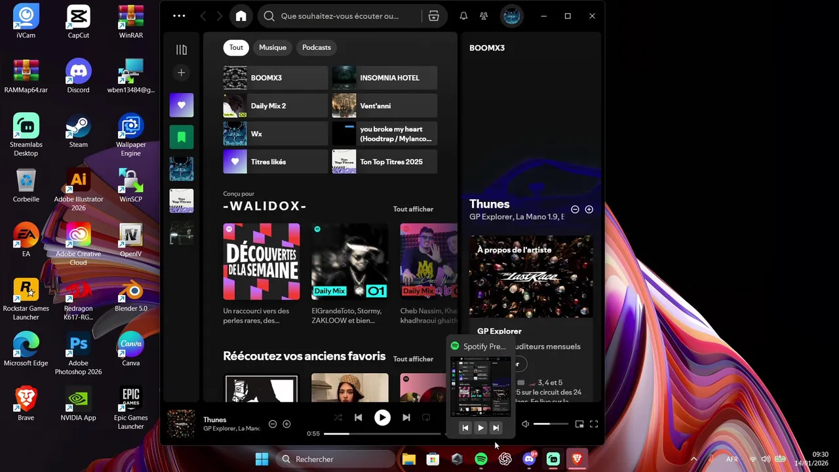Skip to the next track in the Spotify player bar
The height and width of the screenshot is (472, 839).
[x=406, y=418]
